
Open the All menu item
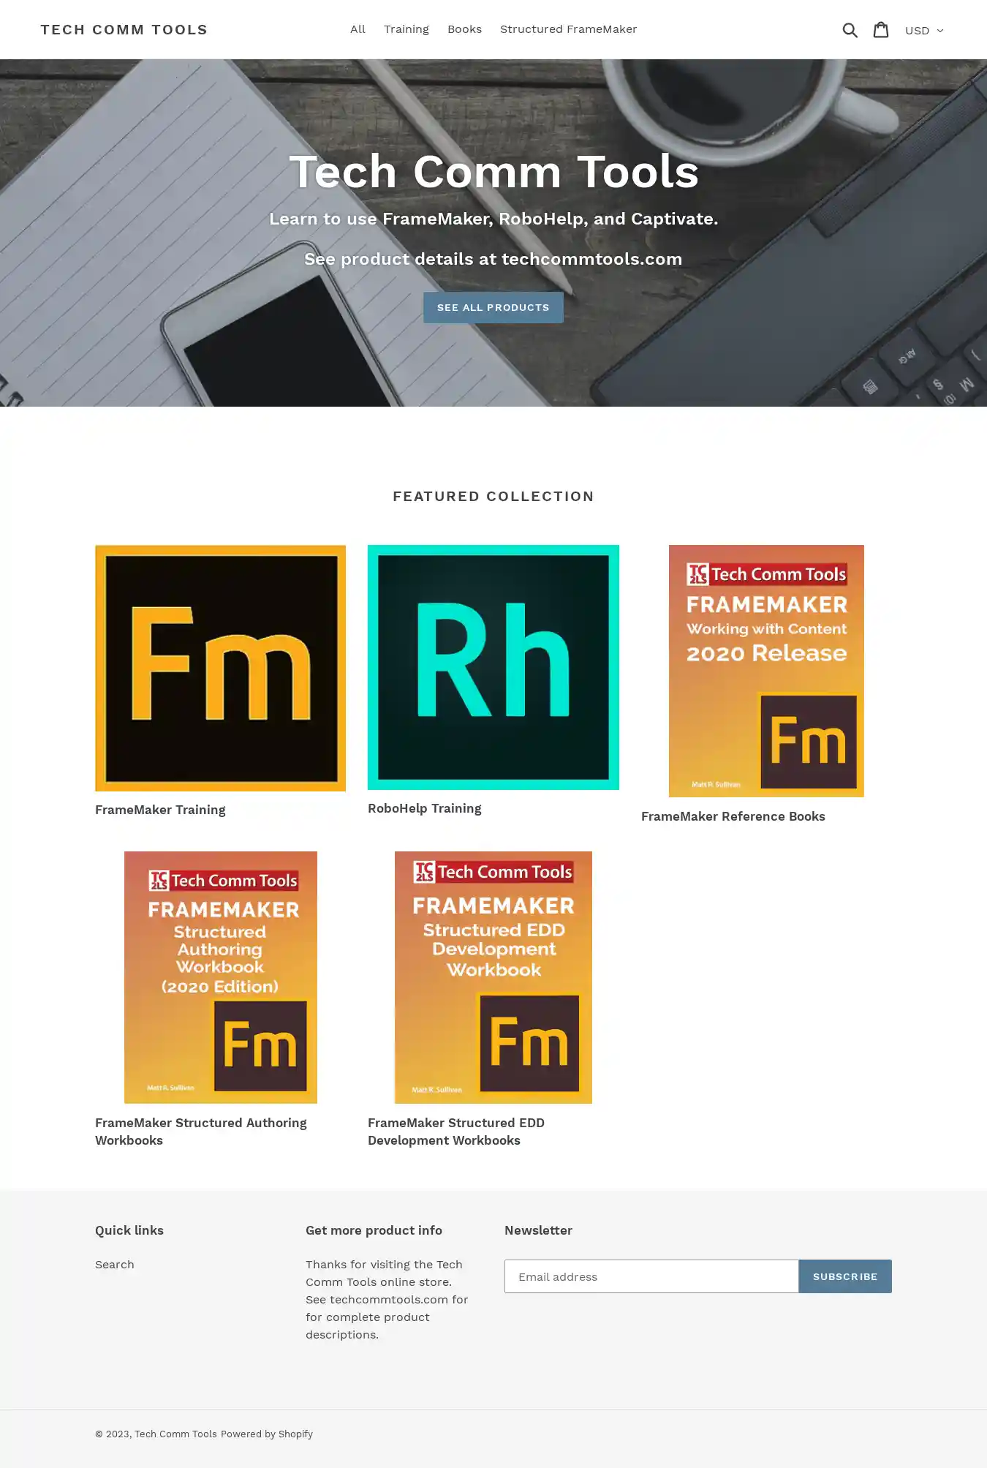coord(358,29)
